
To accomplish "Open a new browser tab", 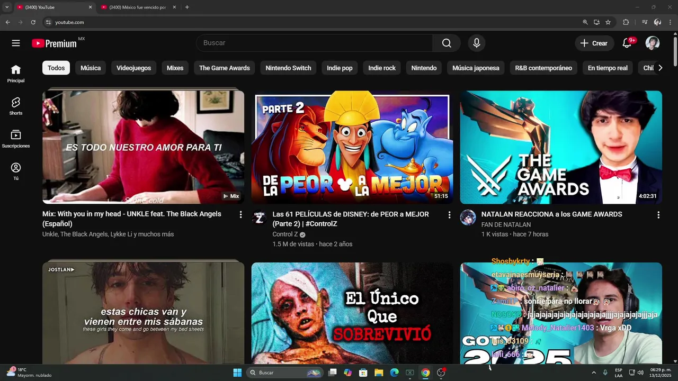I will pos(187,7).
